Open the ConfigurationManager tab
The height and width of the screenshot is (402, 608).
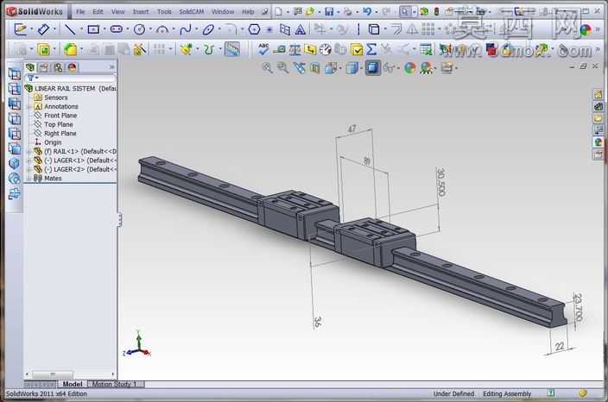(58, 67)
